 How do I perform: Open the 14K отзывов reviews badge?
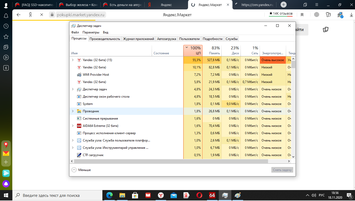pyautogui.click(x=281, y=14)
